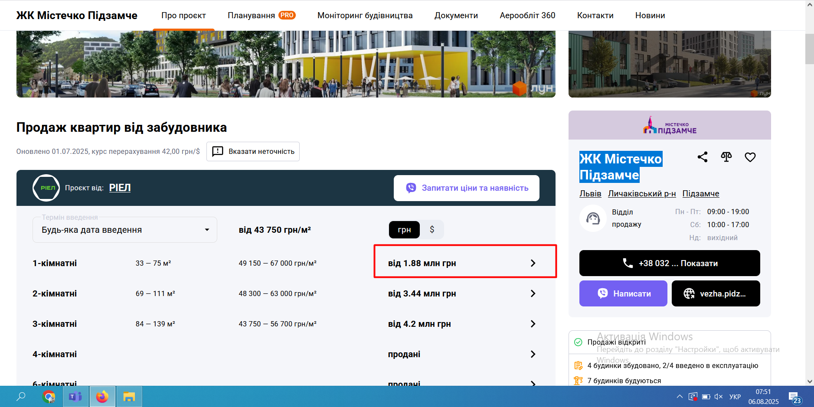Screen dimensions: 814x407
Task: Click the ЖК Містечко Підзамче header title
Action: tap(77, 16)
